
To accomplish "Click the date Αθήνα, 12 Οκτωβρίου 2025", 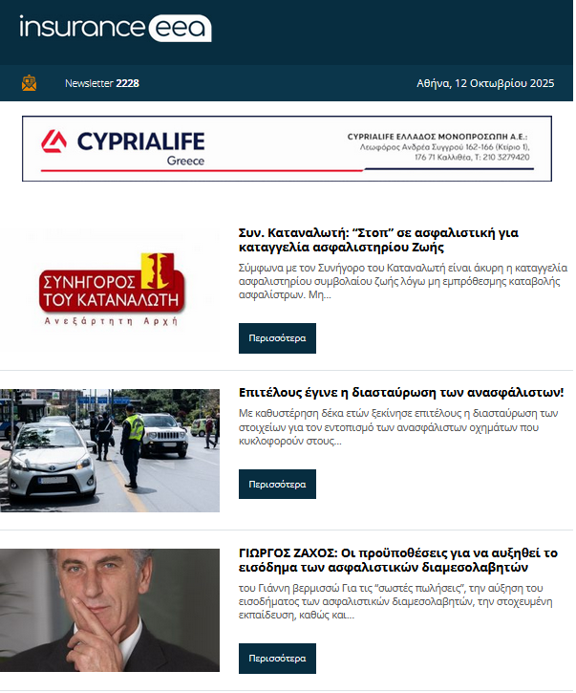I will click(x=485, y=83).
